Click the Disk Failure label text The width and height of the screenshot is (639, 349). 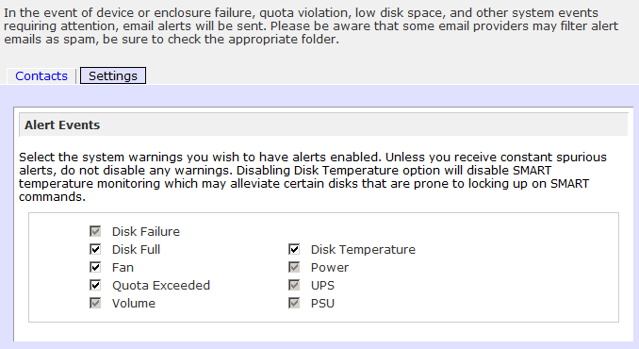[x=146, y=232]
